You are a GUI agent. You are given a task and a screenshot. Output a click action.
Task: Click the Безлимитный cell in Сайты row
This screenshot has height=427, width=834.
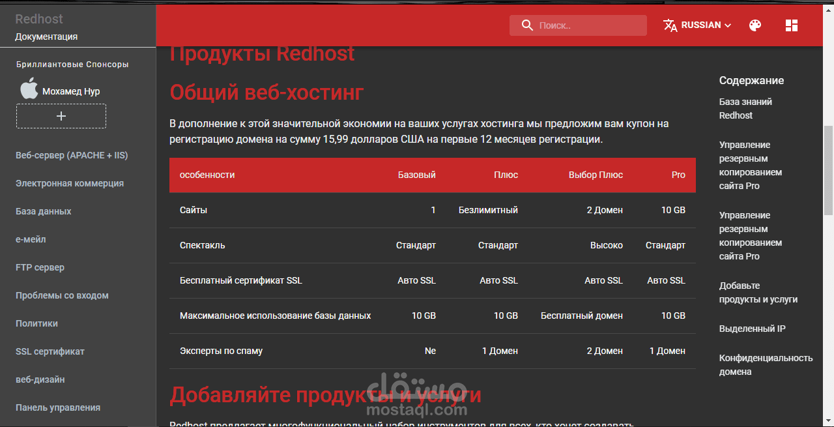488,210
